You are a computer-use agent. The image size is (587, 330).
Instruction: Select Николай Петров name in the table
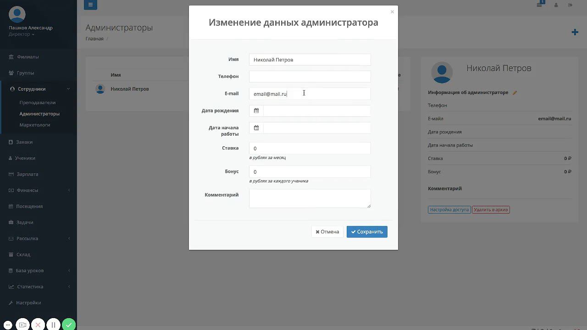coord(130,89)
